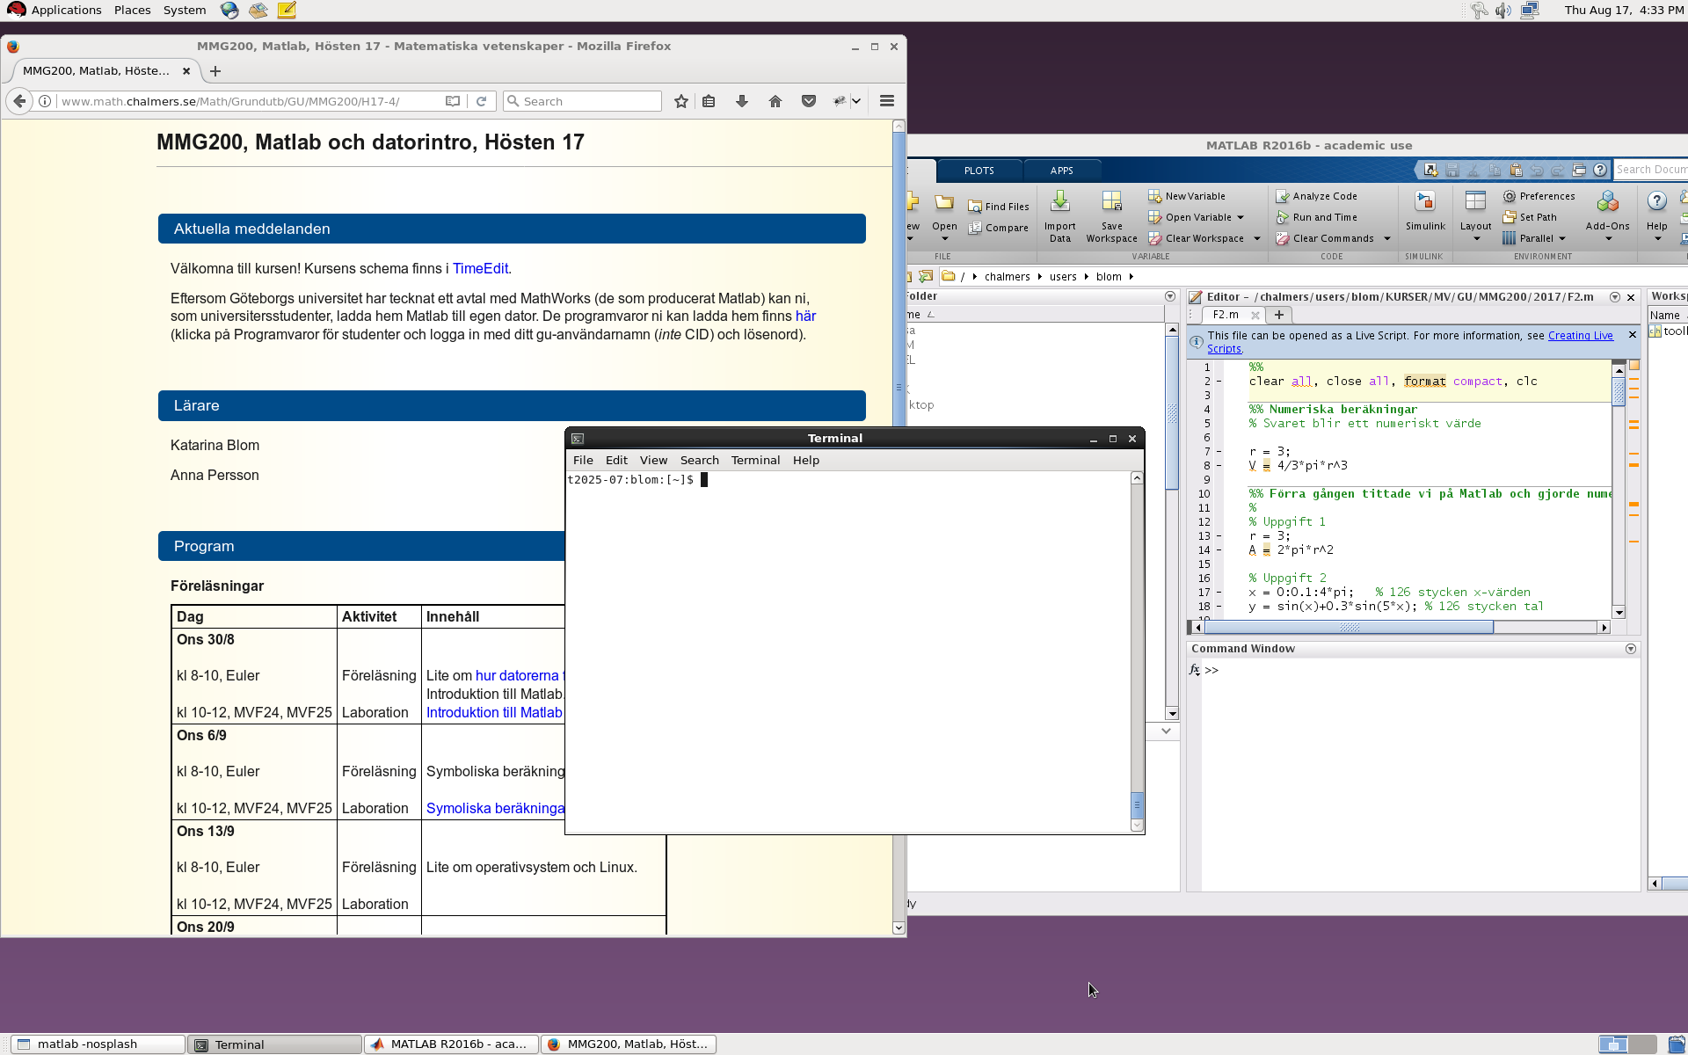This screenshot has width=1688, height=1055.
Task: Expand the Layout dropdown in MATLAB
Action: 1476,239
